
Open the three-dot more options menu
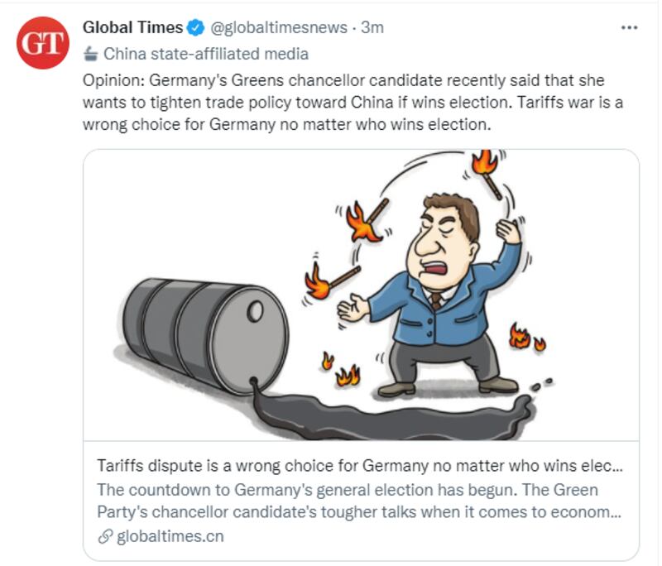(x=629, y=28)
